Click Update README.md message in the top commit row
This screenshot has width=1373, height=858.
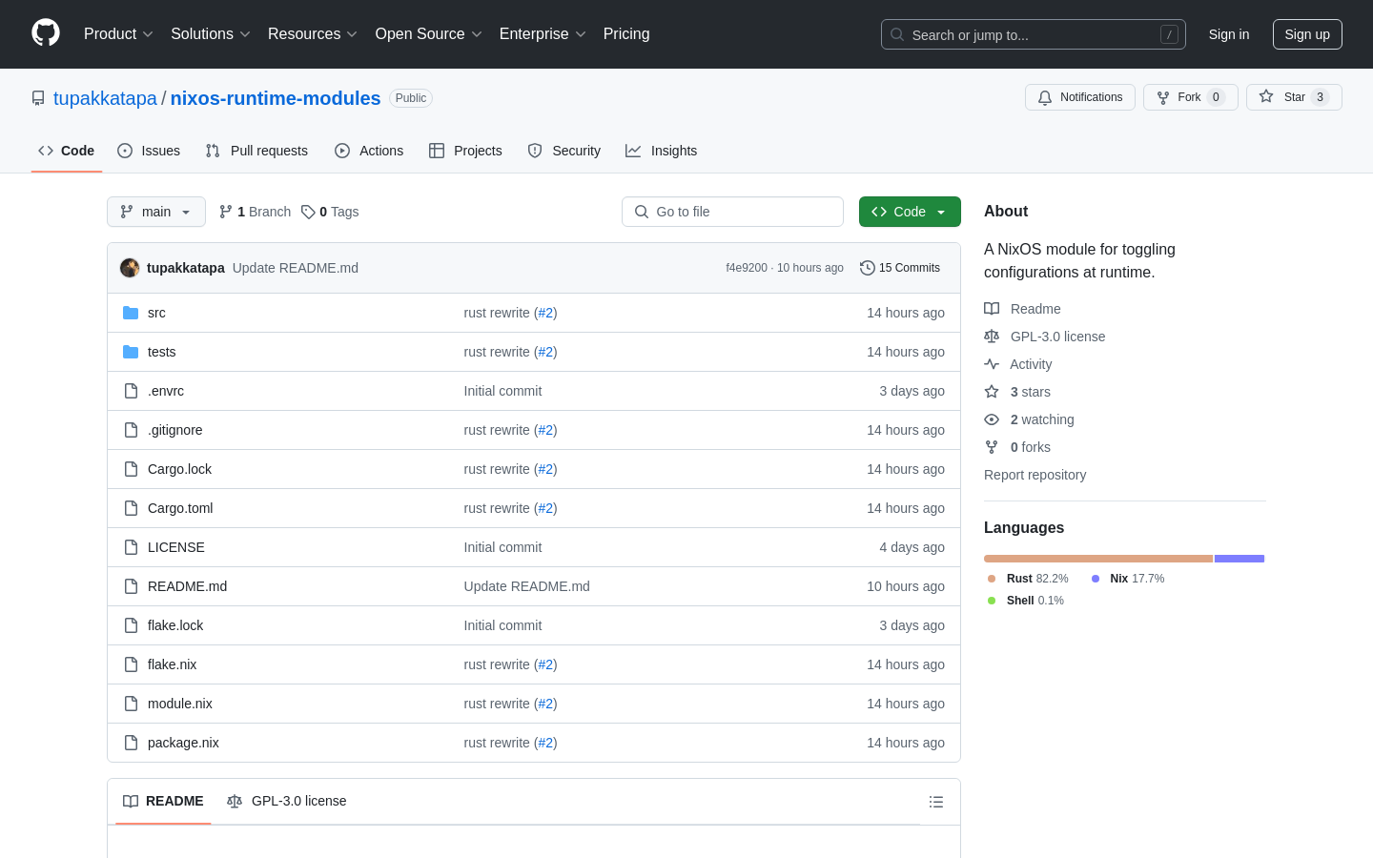[296, 268]
